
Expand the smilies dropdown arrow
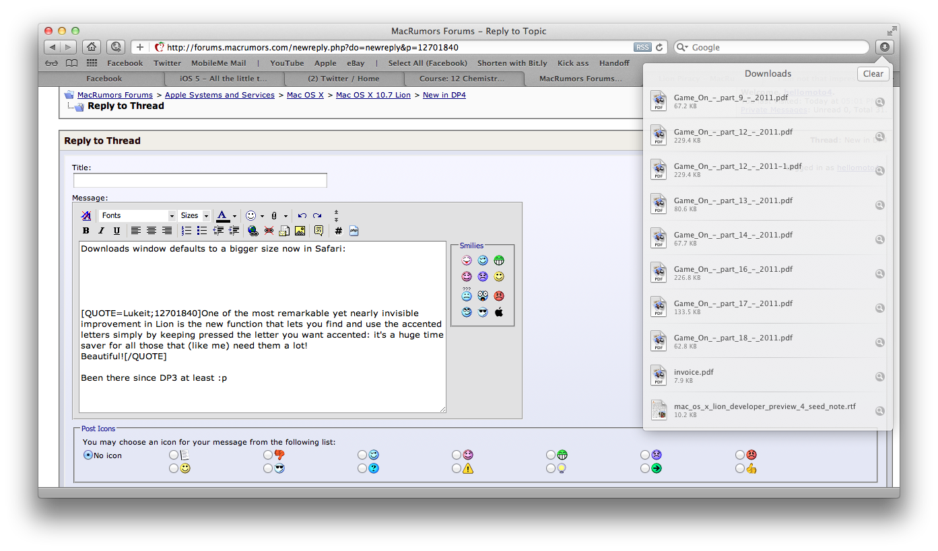(262, 217)
